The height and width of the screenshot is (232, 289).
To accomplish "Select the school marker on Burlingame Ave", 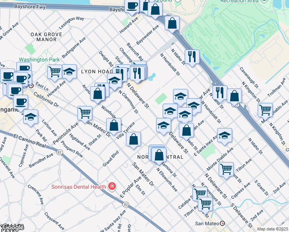I will [x=69, y=72].
